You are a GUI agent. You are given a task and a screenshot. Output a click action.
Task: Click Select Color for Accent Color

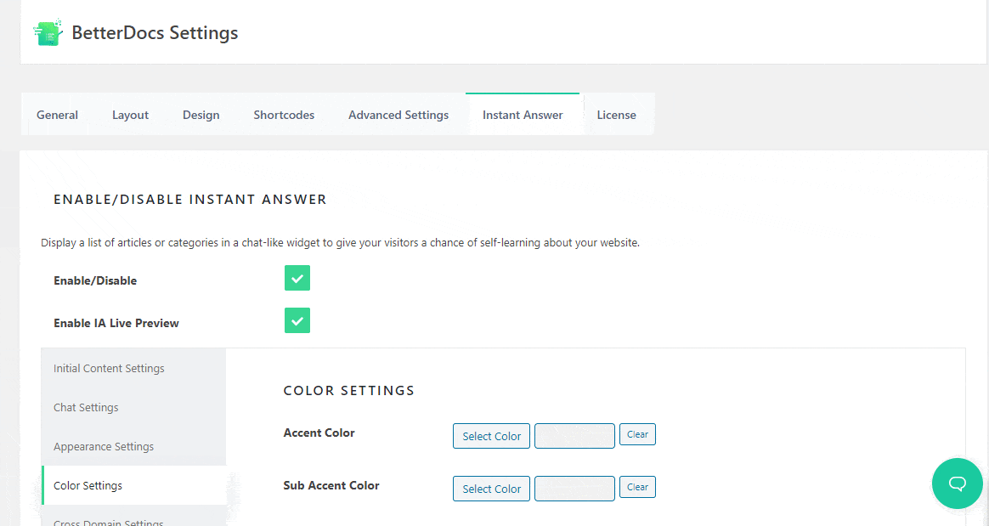coord(491,436)
